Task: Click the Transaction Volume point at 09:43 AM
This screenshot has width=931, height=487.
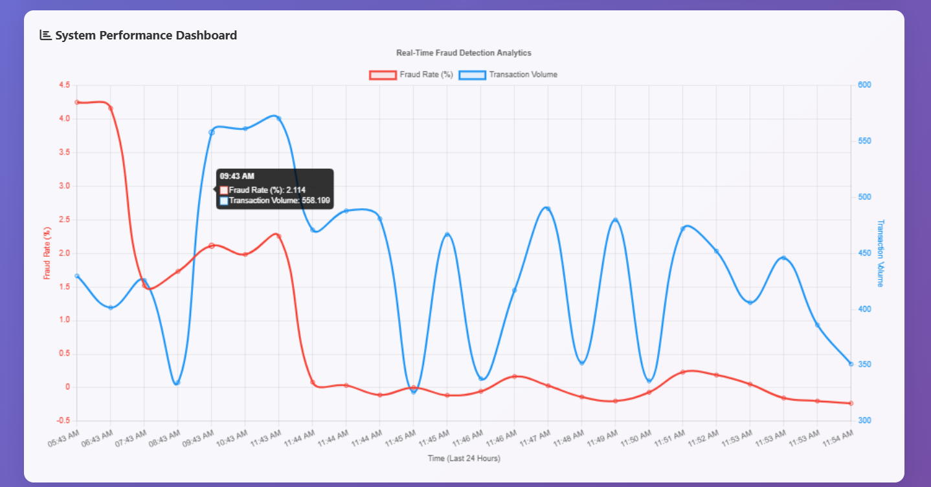Action: 212,132
